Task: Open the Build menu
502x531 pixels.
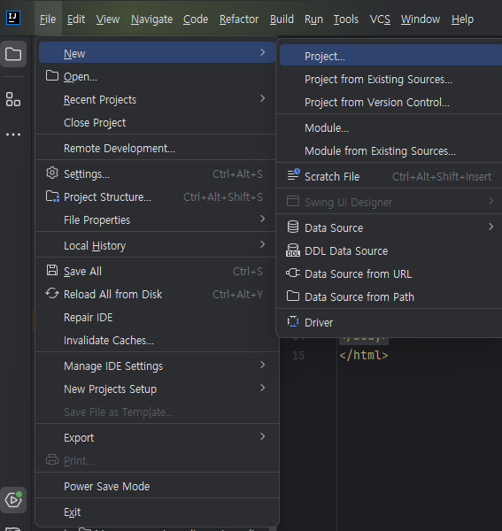Action: [282, 19]
